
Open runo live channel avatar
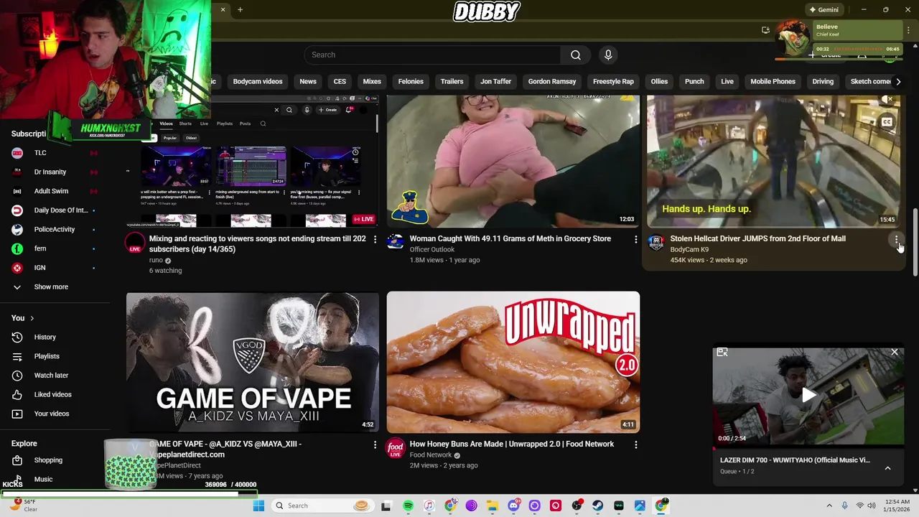135,243
